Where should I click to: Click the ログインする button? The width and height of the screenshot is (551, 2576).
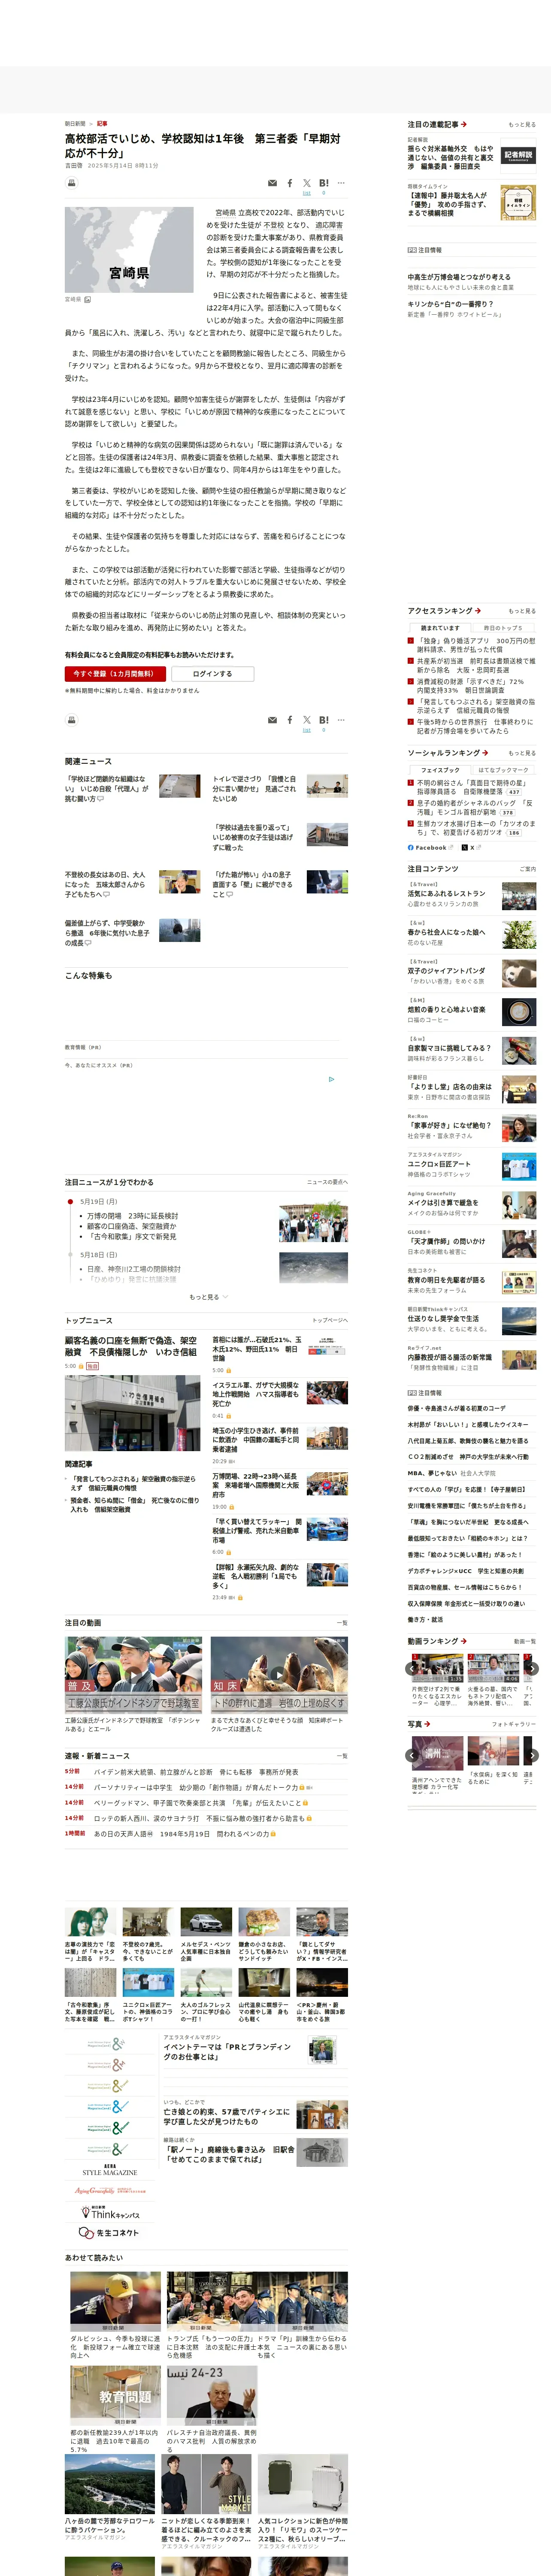point(212,674)
